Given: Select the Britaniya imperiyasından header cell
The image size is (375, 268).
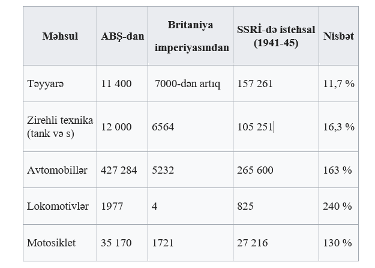Looking at the screenshot, I should coord(190,36).
